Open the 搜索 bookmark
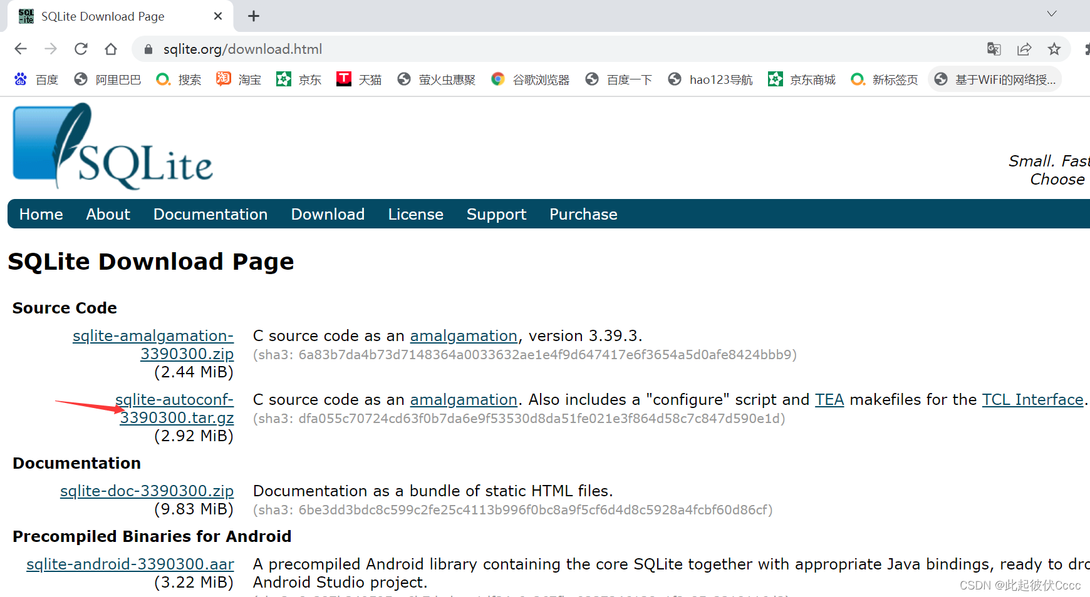1090x597 pixels. [179, 79]
